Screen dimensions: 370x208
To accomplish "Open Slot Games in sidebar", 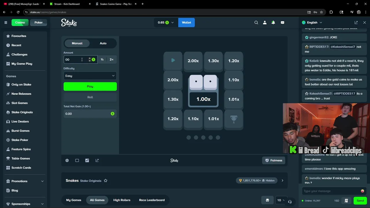I will 19,103.
